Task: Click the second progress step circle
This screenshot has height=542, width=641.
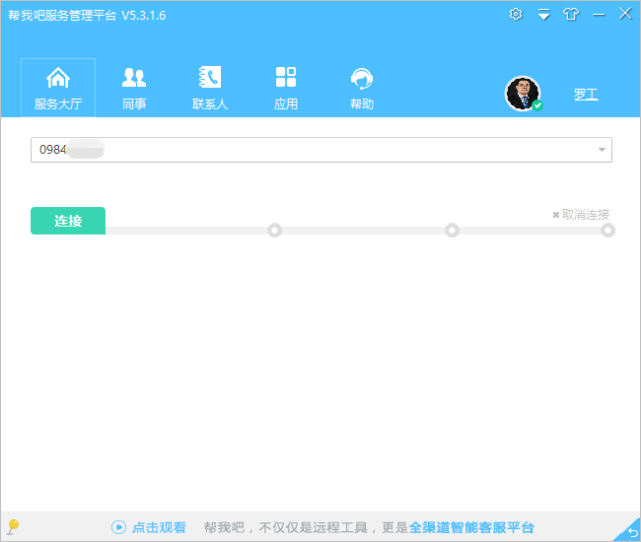Action: pyautogui.click(x=452, y=231)
